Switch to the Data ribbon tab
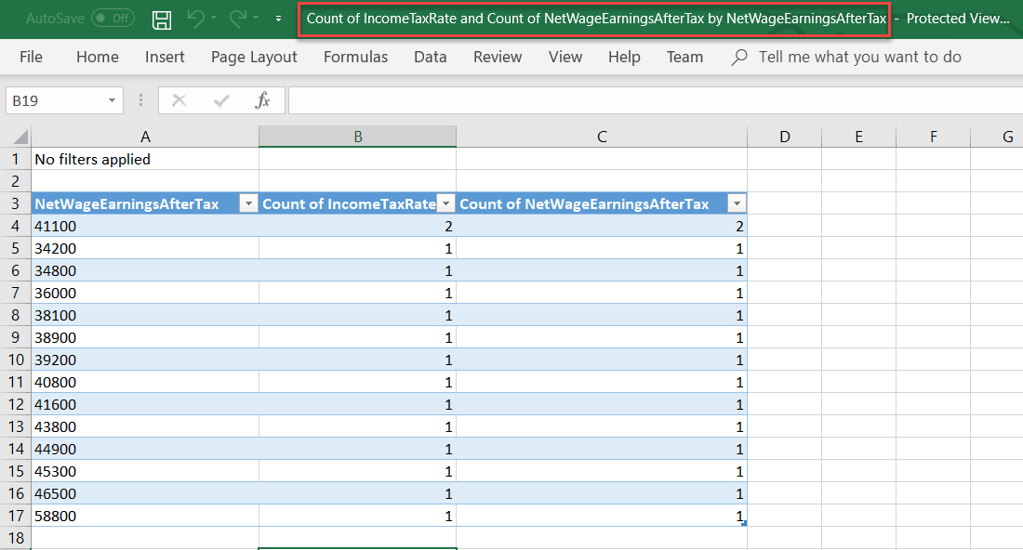The image size is (1023, 550). tap(430, 57)
